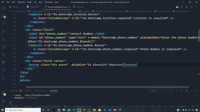Run the file with play icon
Screen dimensions: 200x112
pyautogui.click(x=187, y=7)
